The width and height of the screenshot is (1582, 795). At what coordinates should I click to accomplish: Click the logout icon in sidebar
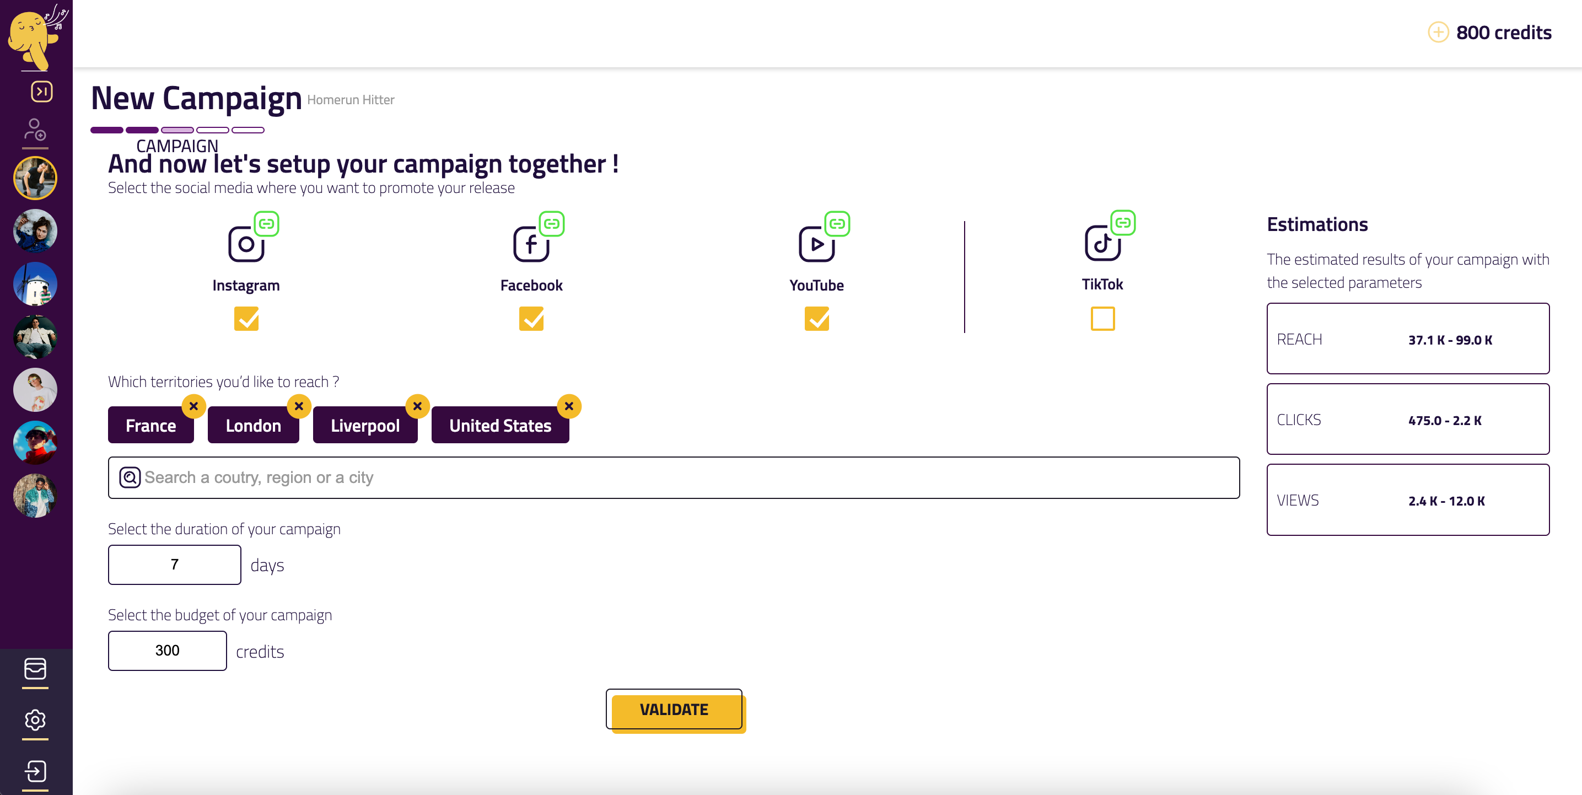[35, 771]
